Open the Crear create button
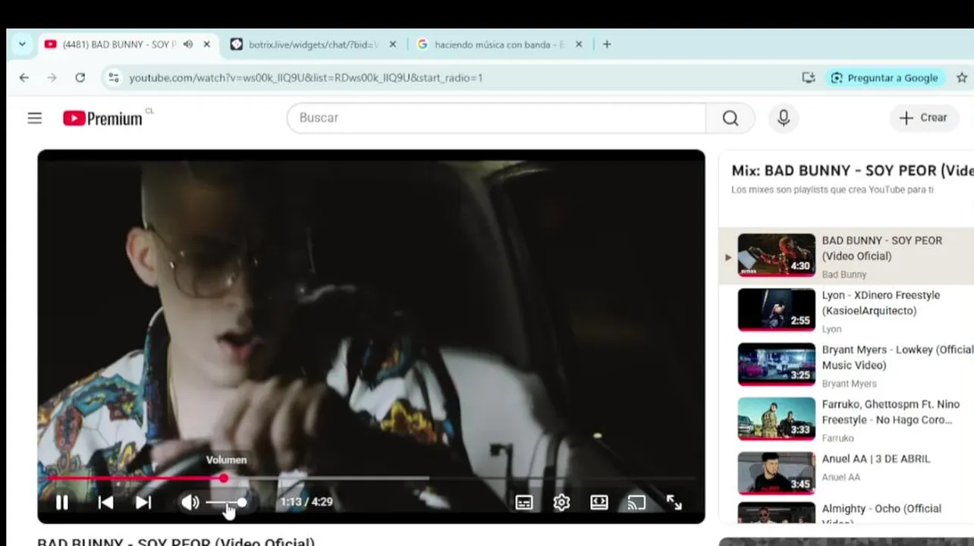The height and width of the screenshot is (546, 974). point(923,118)
